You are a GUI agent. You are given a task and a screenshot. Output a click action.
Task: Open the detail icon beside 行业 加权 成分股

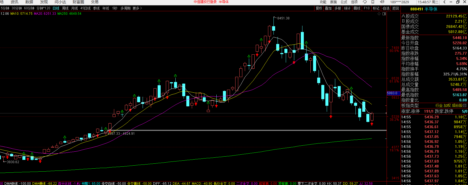[x=465, y=105]
